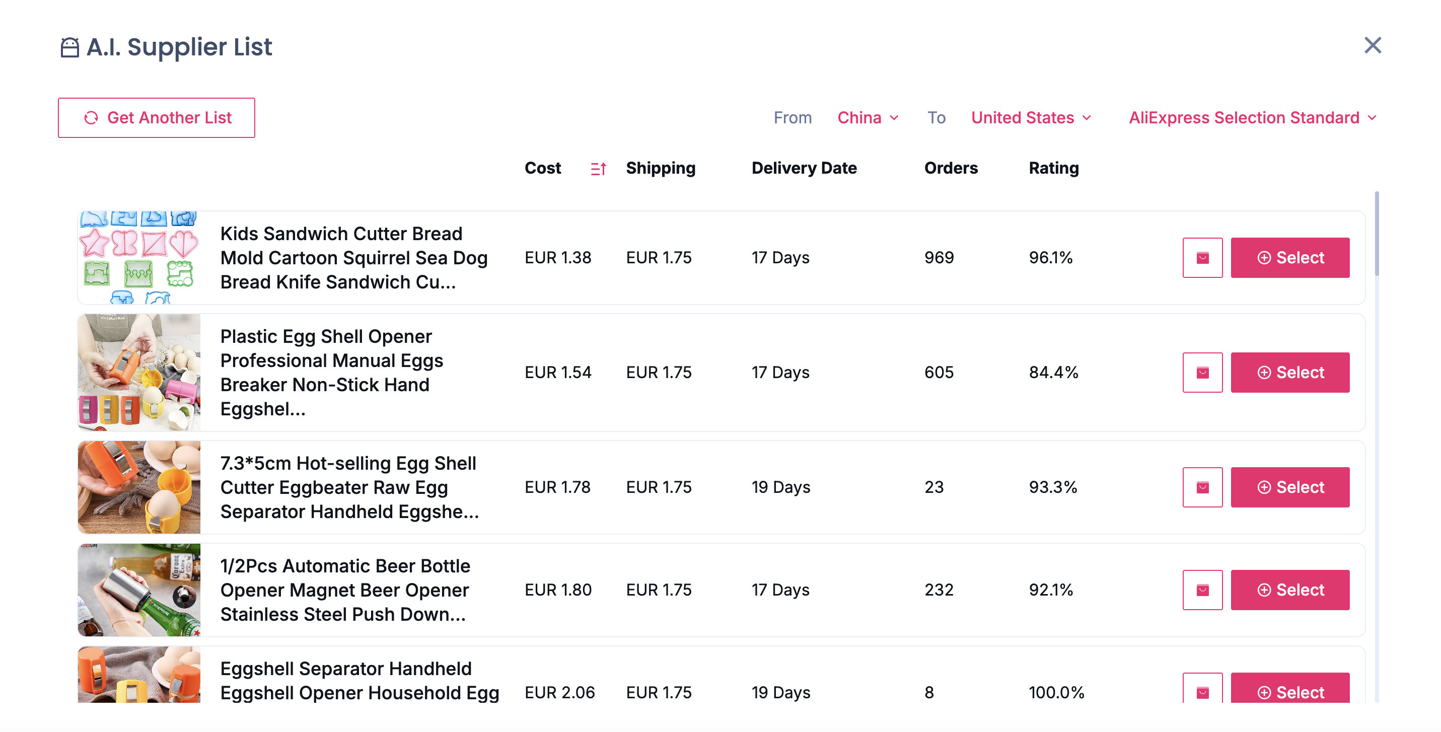The height and width of the screenshot is (732, 1441).
Task: Click the pink icon beside Eggshell Separator Handheld
Action: (x=1202, y=691)
